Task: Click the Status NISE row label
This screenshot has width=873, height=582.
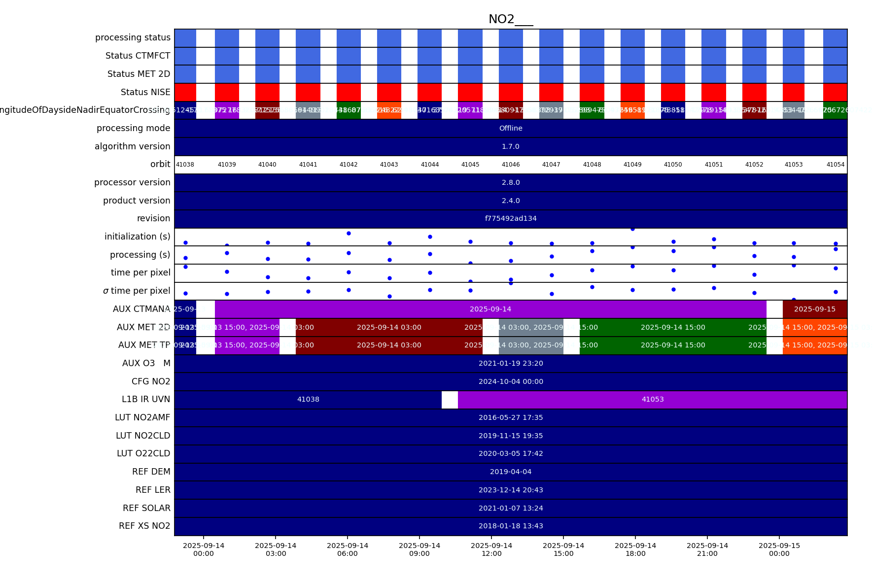Action: (x=145, y=92)
